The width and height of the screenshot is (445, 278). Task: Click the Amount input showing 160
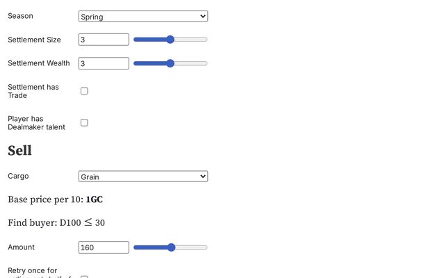point(104,247)
